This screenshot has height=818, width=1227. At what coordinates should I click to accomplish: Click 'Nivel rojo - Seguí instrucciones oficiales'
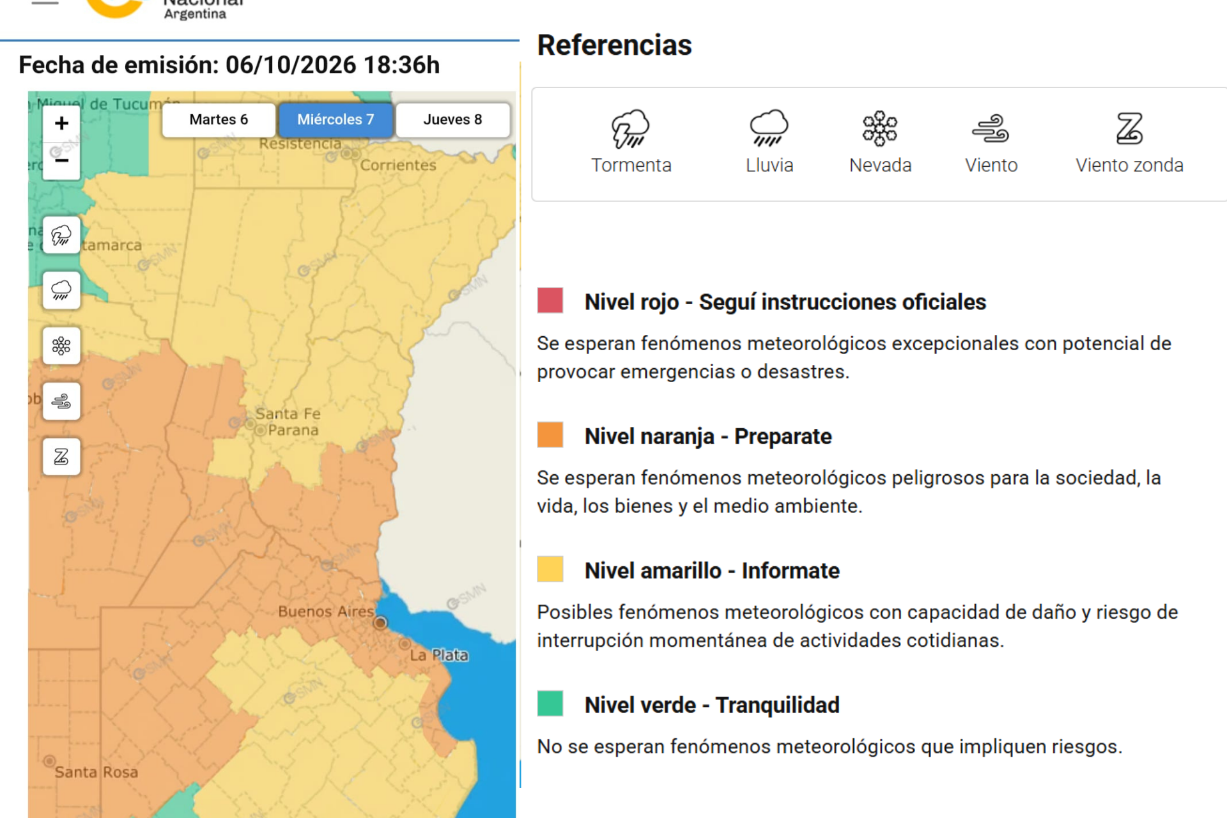click(x=785, y=302)
